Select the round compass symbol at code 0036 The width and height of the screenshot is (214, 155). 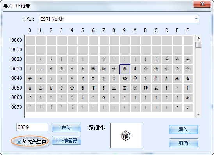pyautogui.click(x=93, y=69)
